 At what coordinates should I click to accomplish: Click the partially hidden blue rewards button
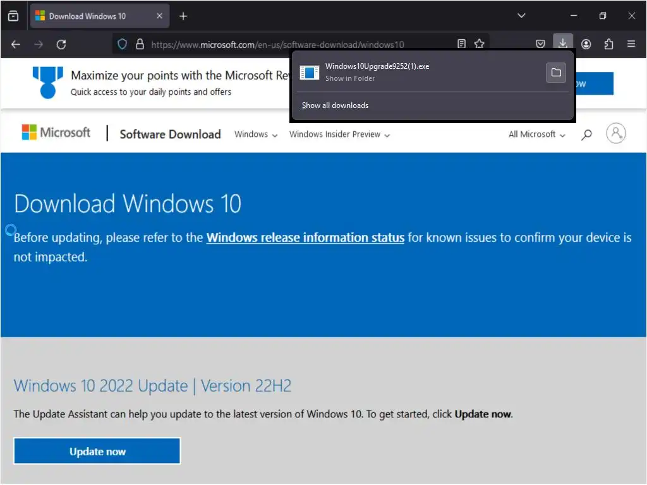(x=595, y=84)
